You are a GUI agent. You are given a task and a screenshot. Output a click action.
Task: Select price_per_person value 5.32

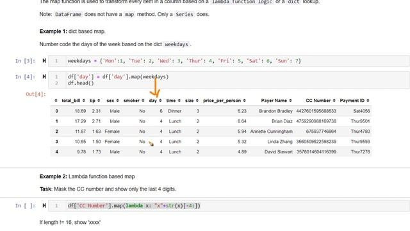point(242,142)
